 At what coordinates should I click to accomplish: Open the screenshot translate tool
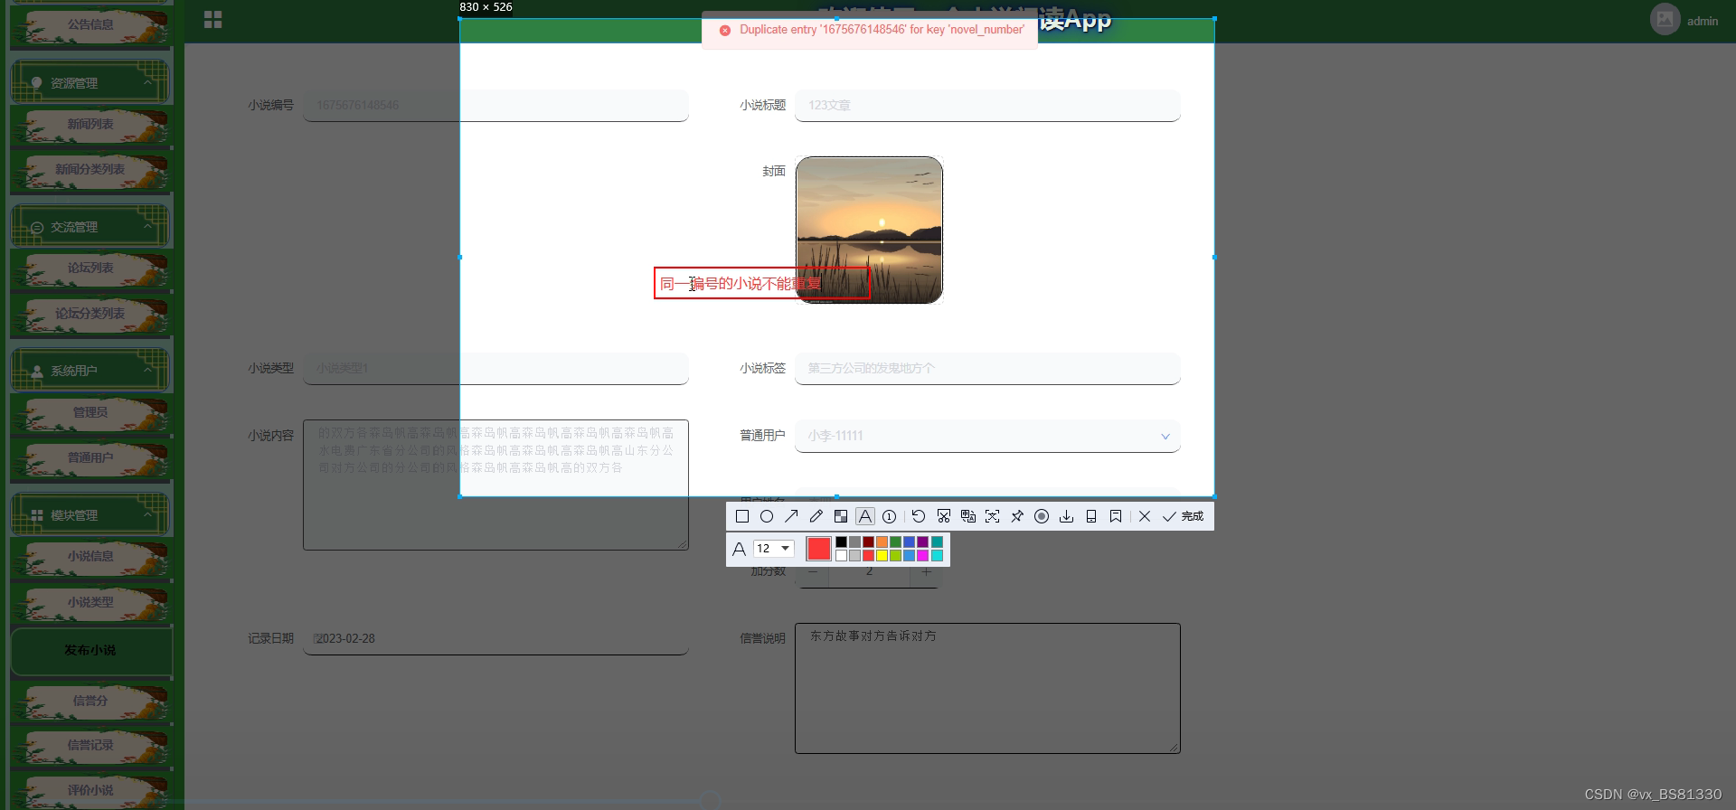[968, 516]
